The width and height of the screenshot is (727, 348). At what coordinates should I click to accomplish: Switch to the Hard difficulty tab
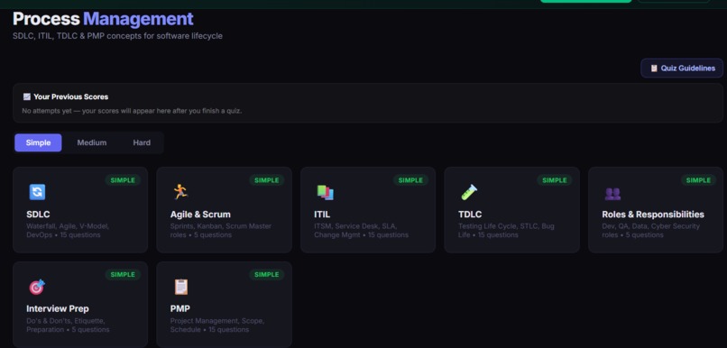pyautogui.click(x=142, y=142)
